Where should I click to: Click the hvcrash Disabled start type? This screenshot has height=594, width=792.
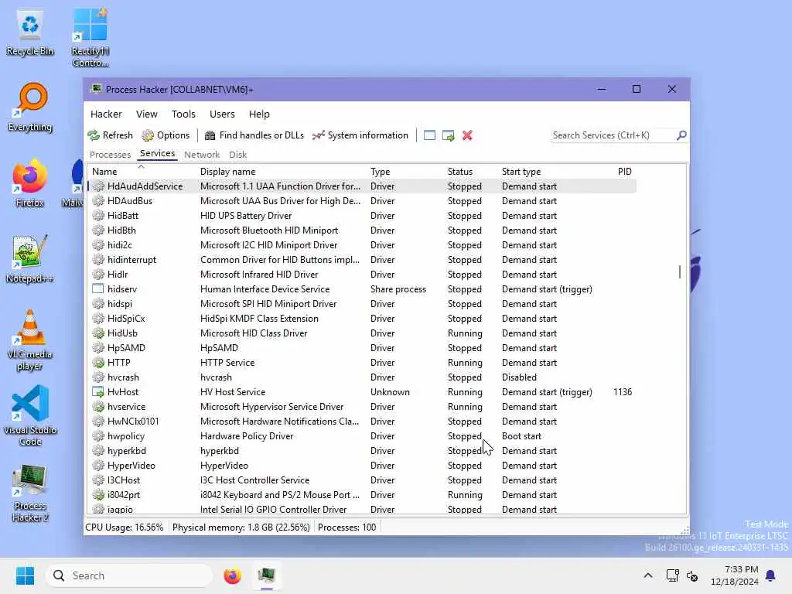click(x=519, y=377)
